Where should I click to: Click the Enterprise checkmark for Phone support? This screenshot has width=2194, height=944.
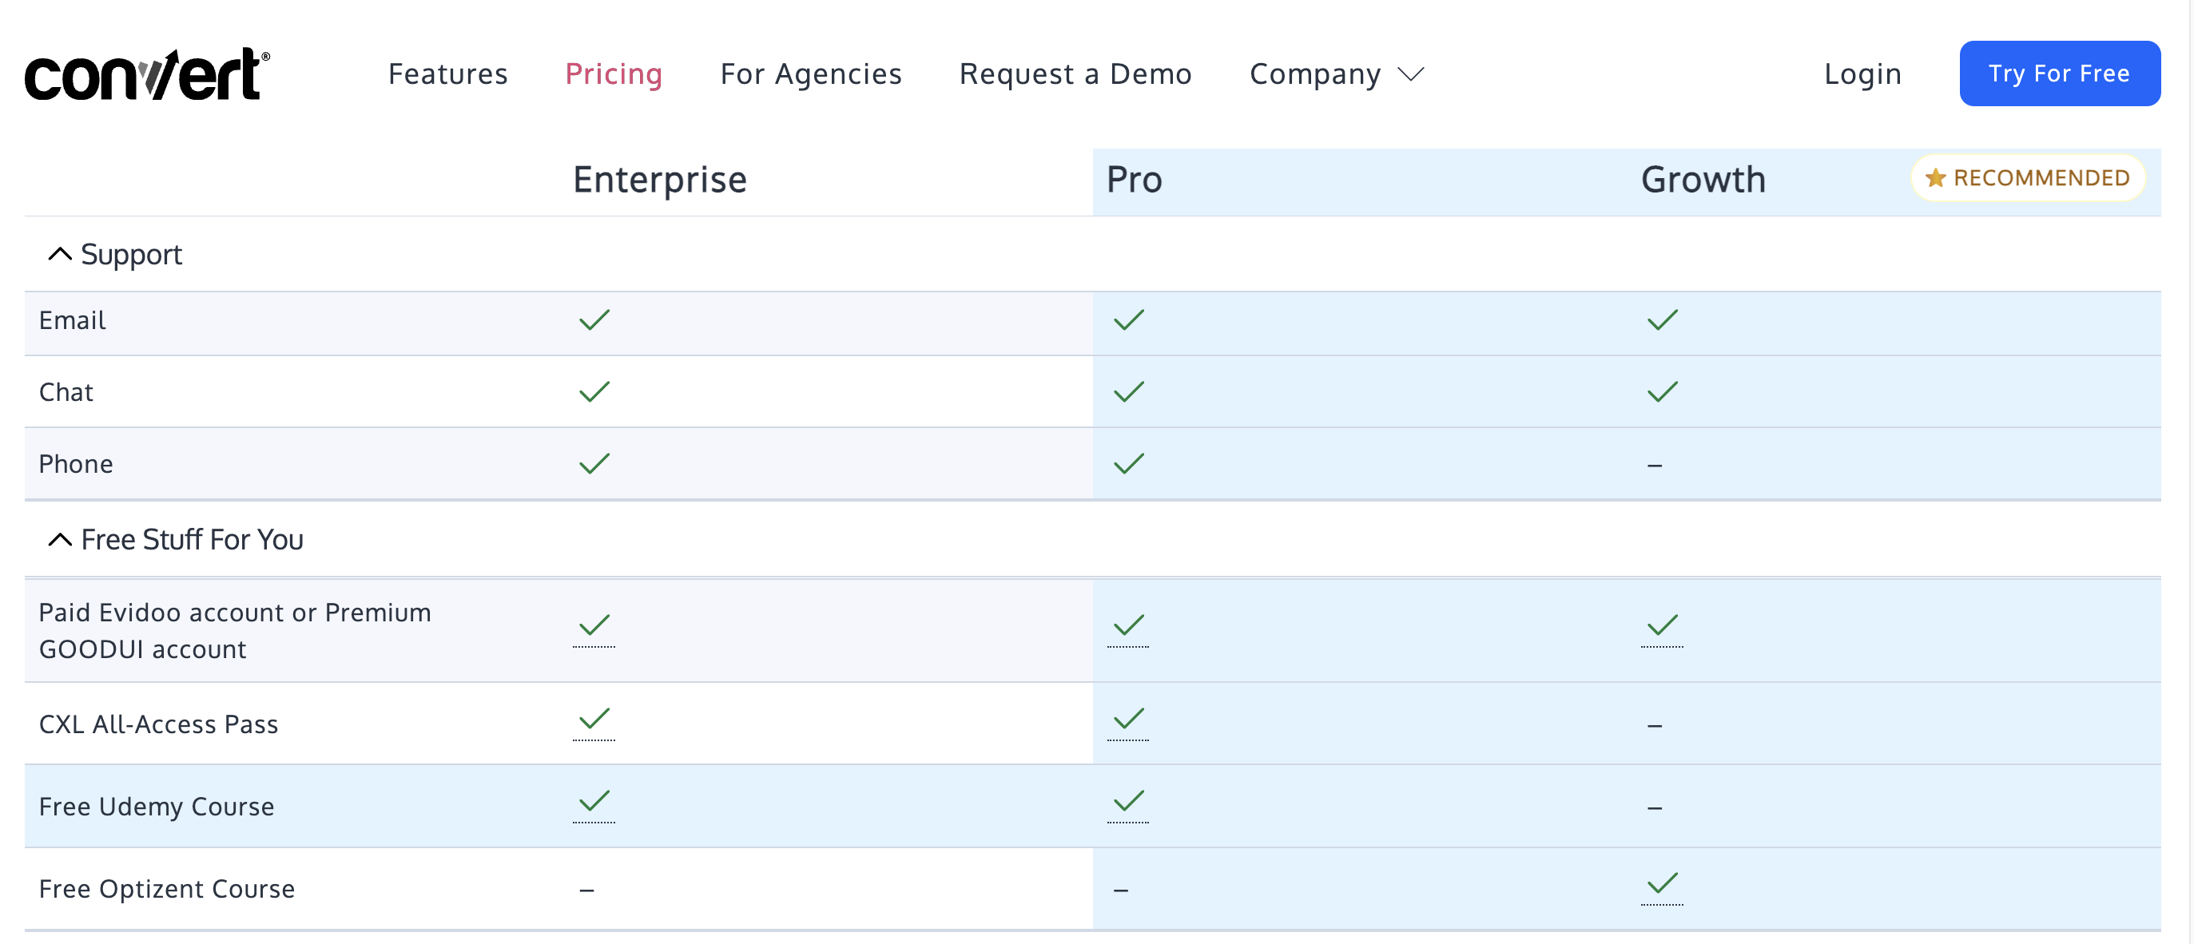pyautogui.click(x=594, y=464)
